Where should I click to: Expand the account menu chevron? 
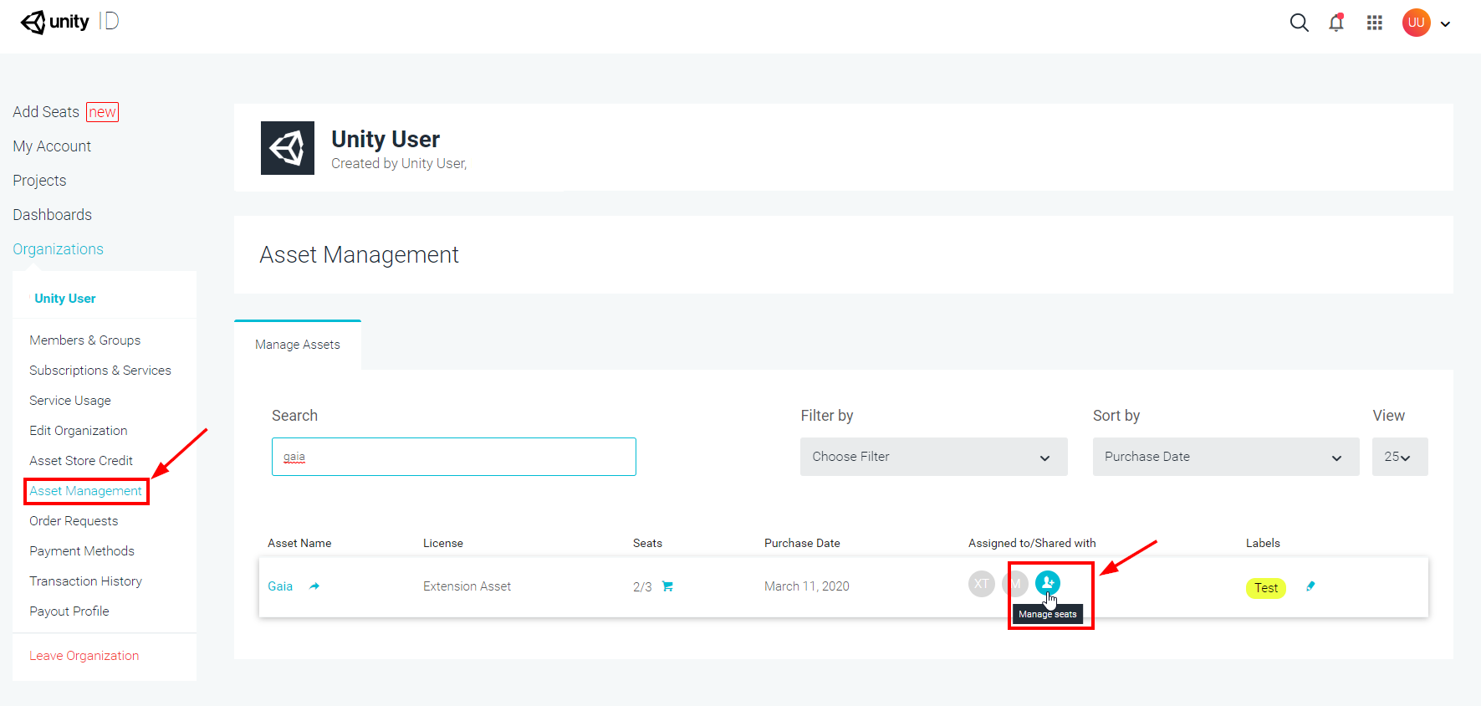1445,24
